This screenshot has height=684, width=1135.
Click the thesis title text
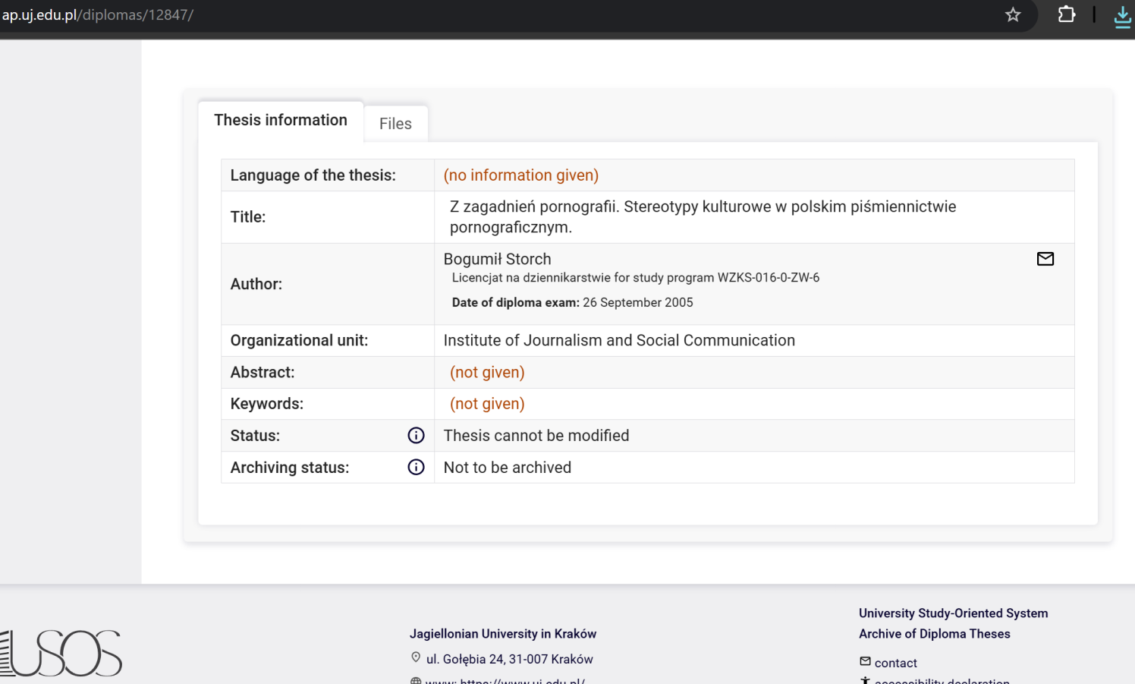click(x=702, y=216)
